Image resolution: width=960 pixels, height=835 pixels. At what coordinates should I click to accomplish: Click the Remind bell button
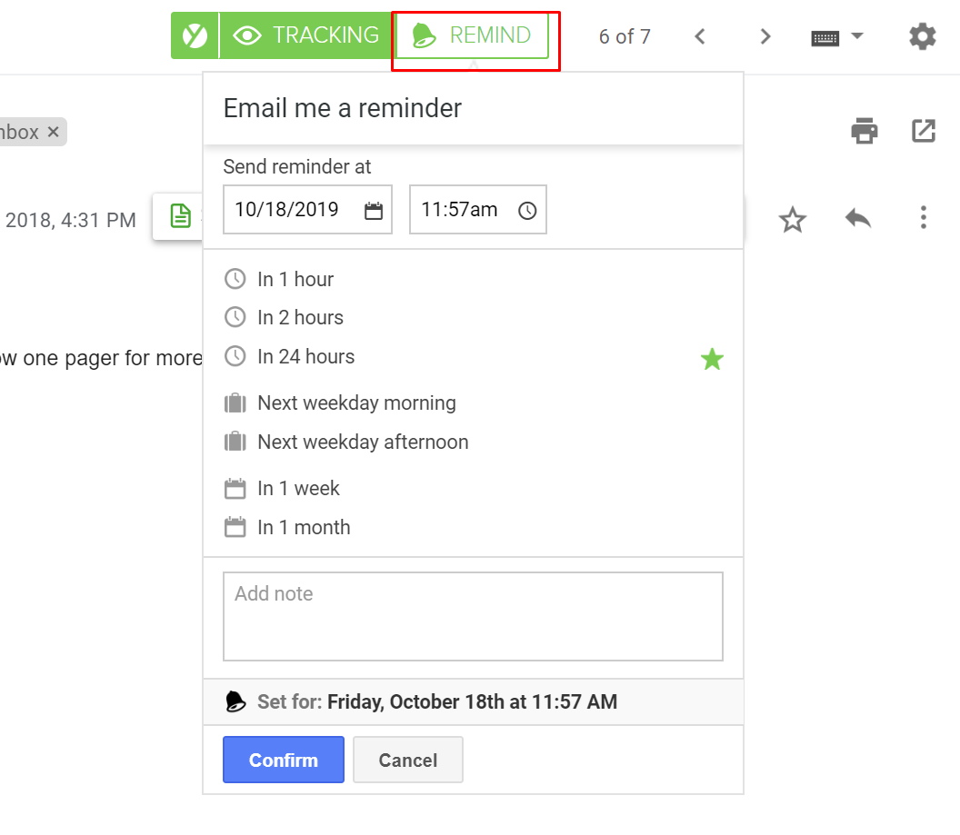click(472, 36)
